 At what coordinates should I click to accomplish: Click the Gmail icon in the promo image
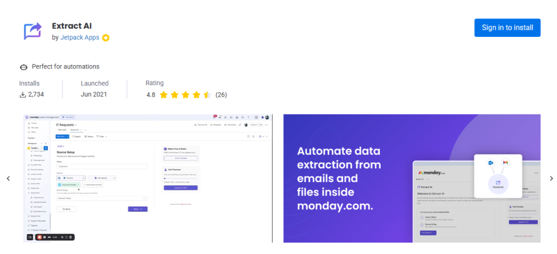[505, 163]
